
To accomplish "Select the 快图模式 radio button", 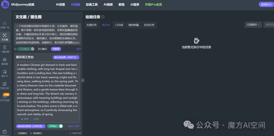I will 16,133.
